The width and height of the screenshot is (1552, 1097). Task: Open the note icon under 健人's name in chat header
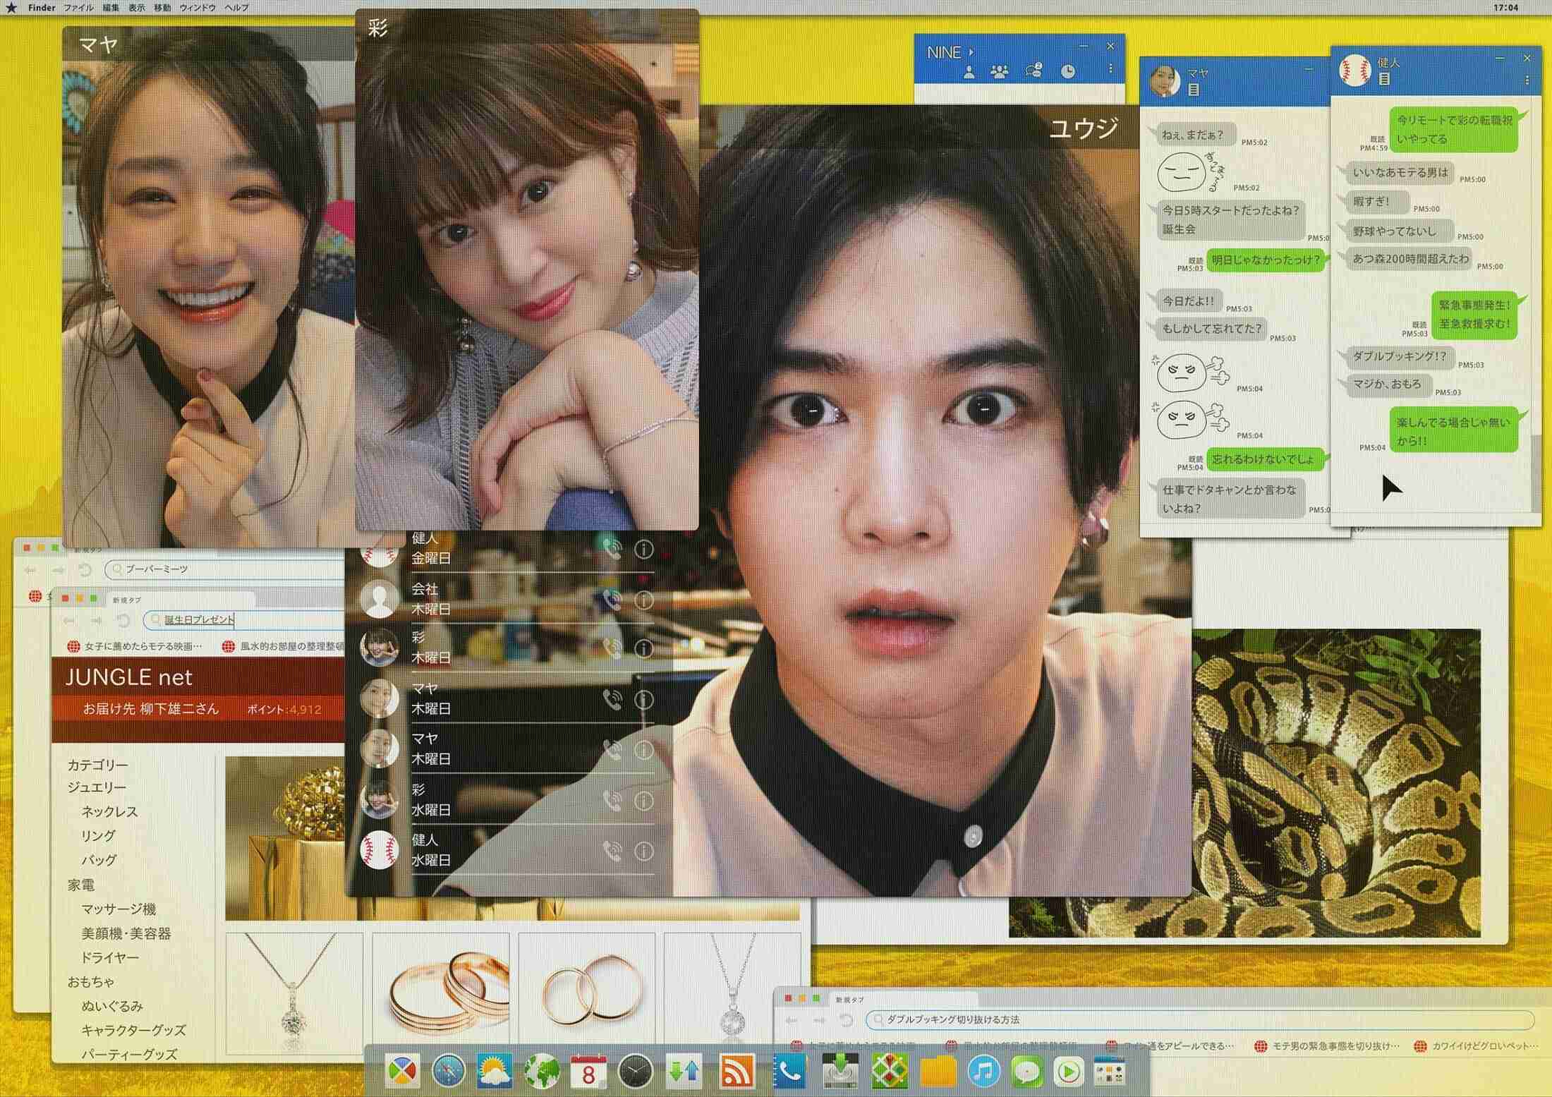click(1384, 79)
